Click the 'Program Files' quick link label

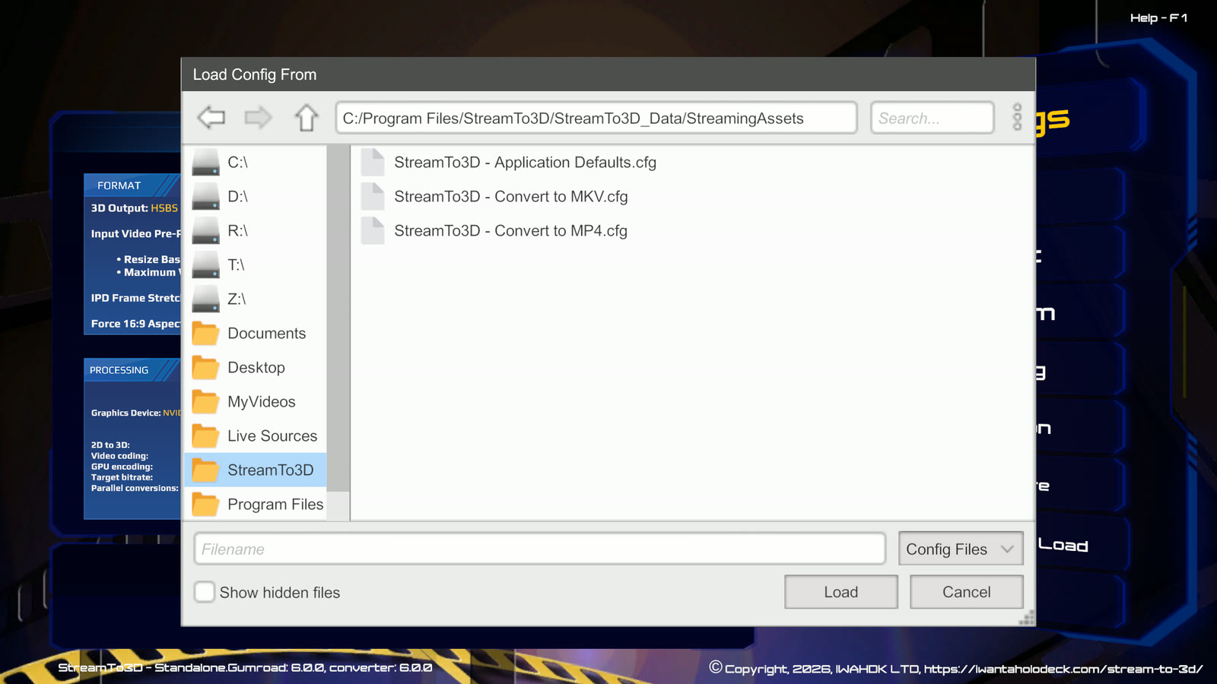(275, 504)
